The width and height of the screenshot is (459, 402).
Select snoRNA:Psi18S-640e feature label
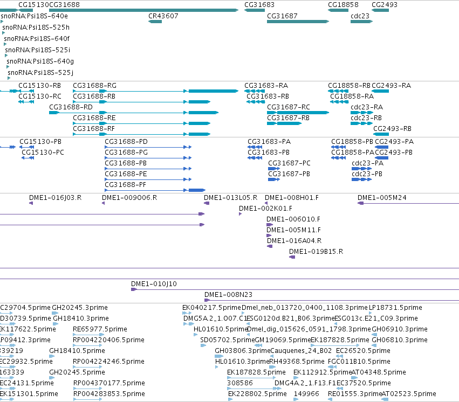(x=34, y=16)
